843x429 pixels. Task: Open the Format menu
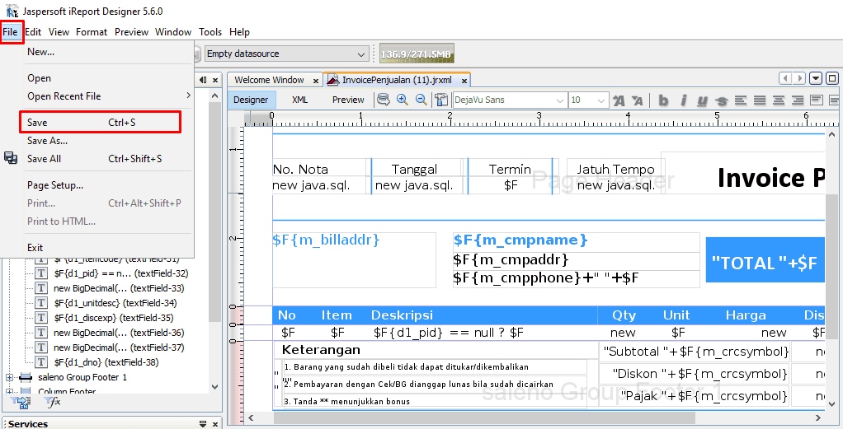pos(92,31)
